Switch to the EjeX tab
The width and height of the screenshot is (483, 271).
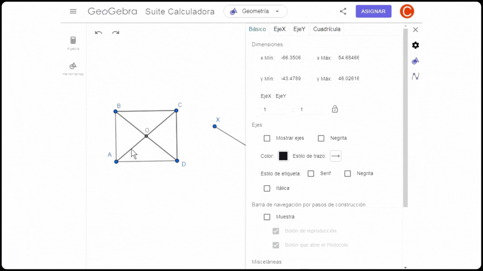coord(280,29)
